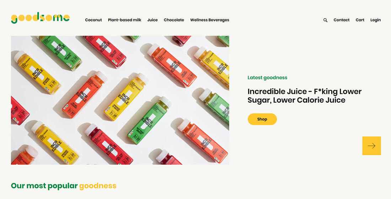Select Juice in the navigation bar

point(152,20)
